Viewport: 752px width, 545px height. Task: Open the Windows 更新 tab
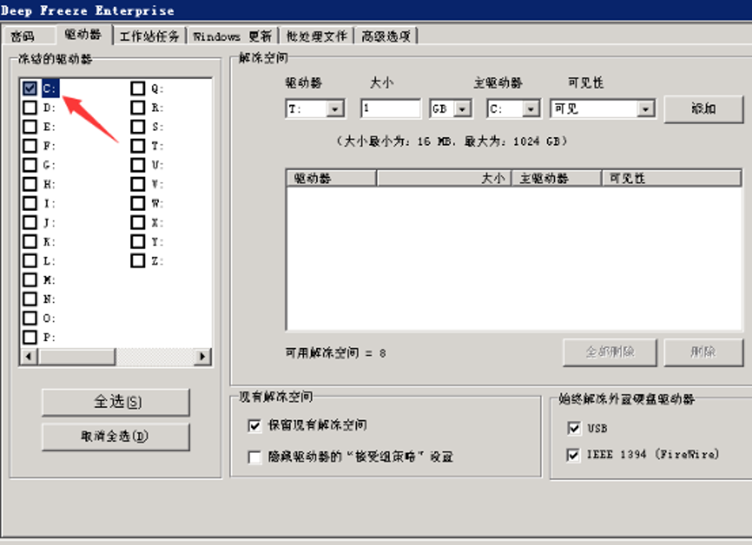(233, 36)
